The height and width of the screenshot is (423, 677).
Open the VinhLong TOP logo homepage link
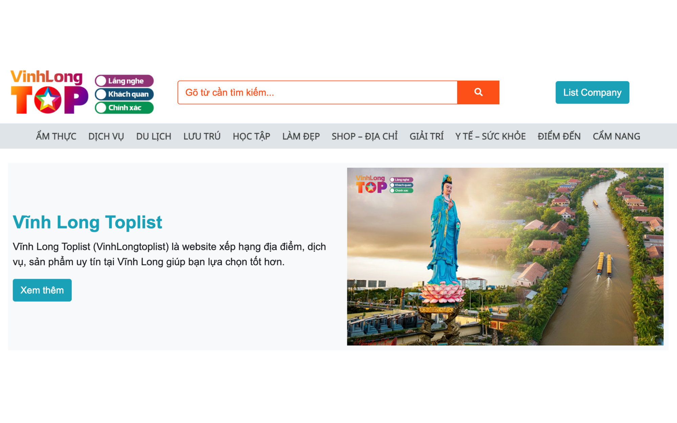[82, 92]
